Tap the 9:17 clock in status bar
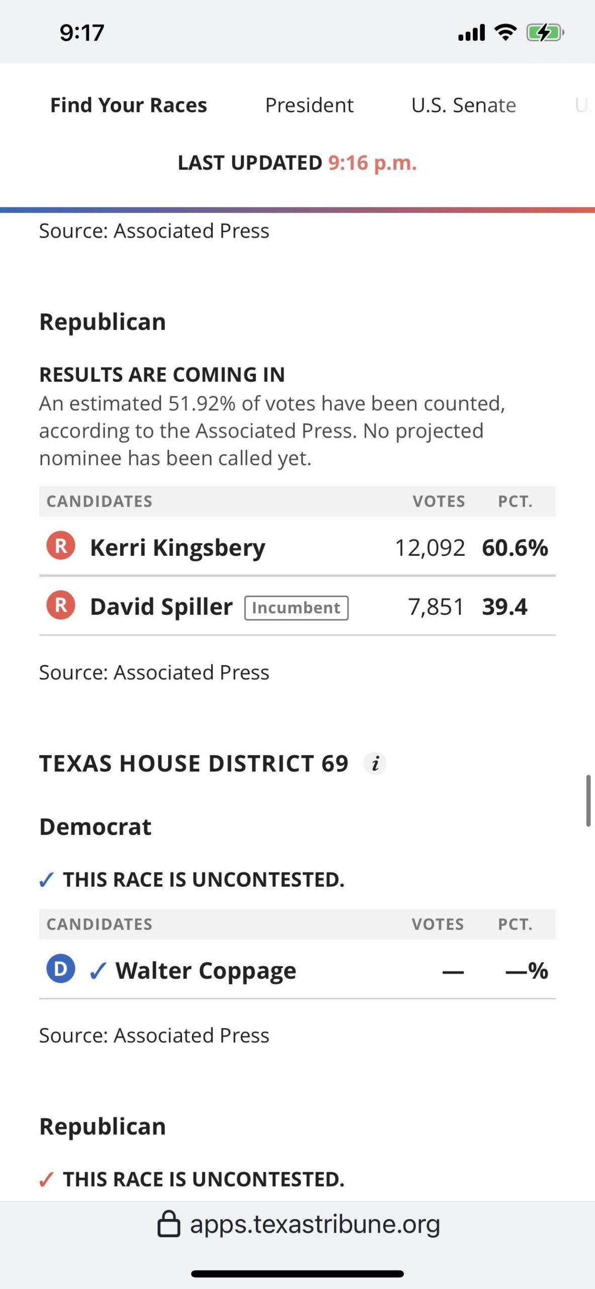 click(82, 33)
